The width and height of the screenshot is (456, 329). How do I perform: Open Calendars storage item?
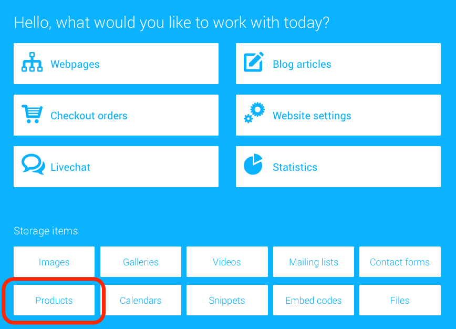click(x=141, y=300)
